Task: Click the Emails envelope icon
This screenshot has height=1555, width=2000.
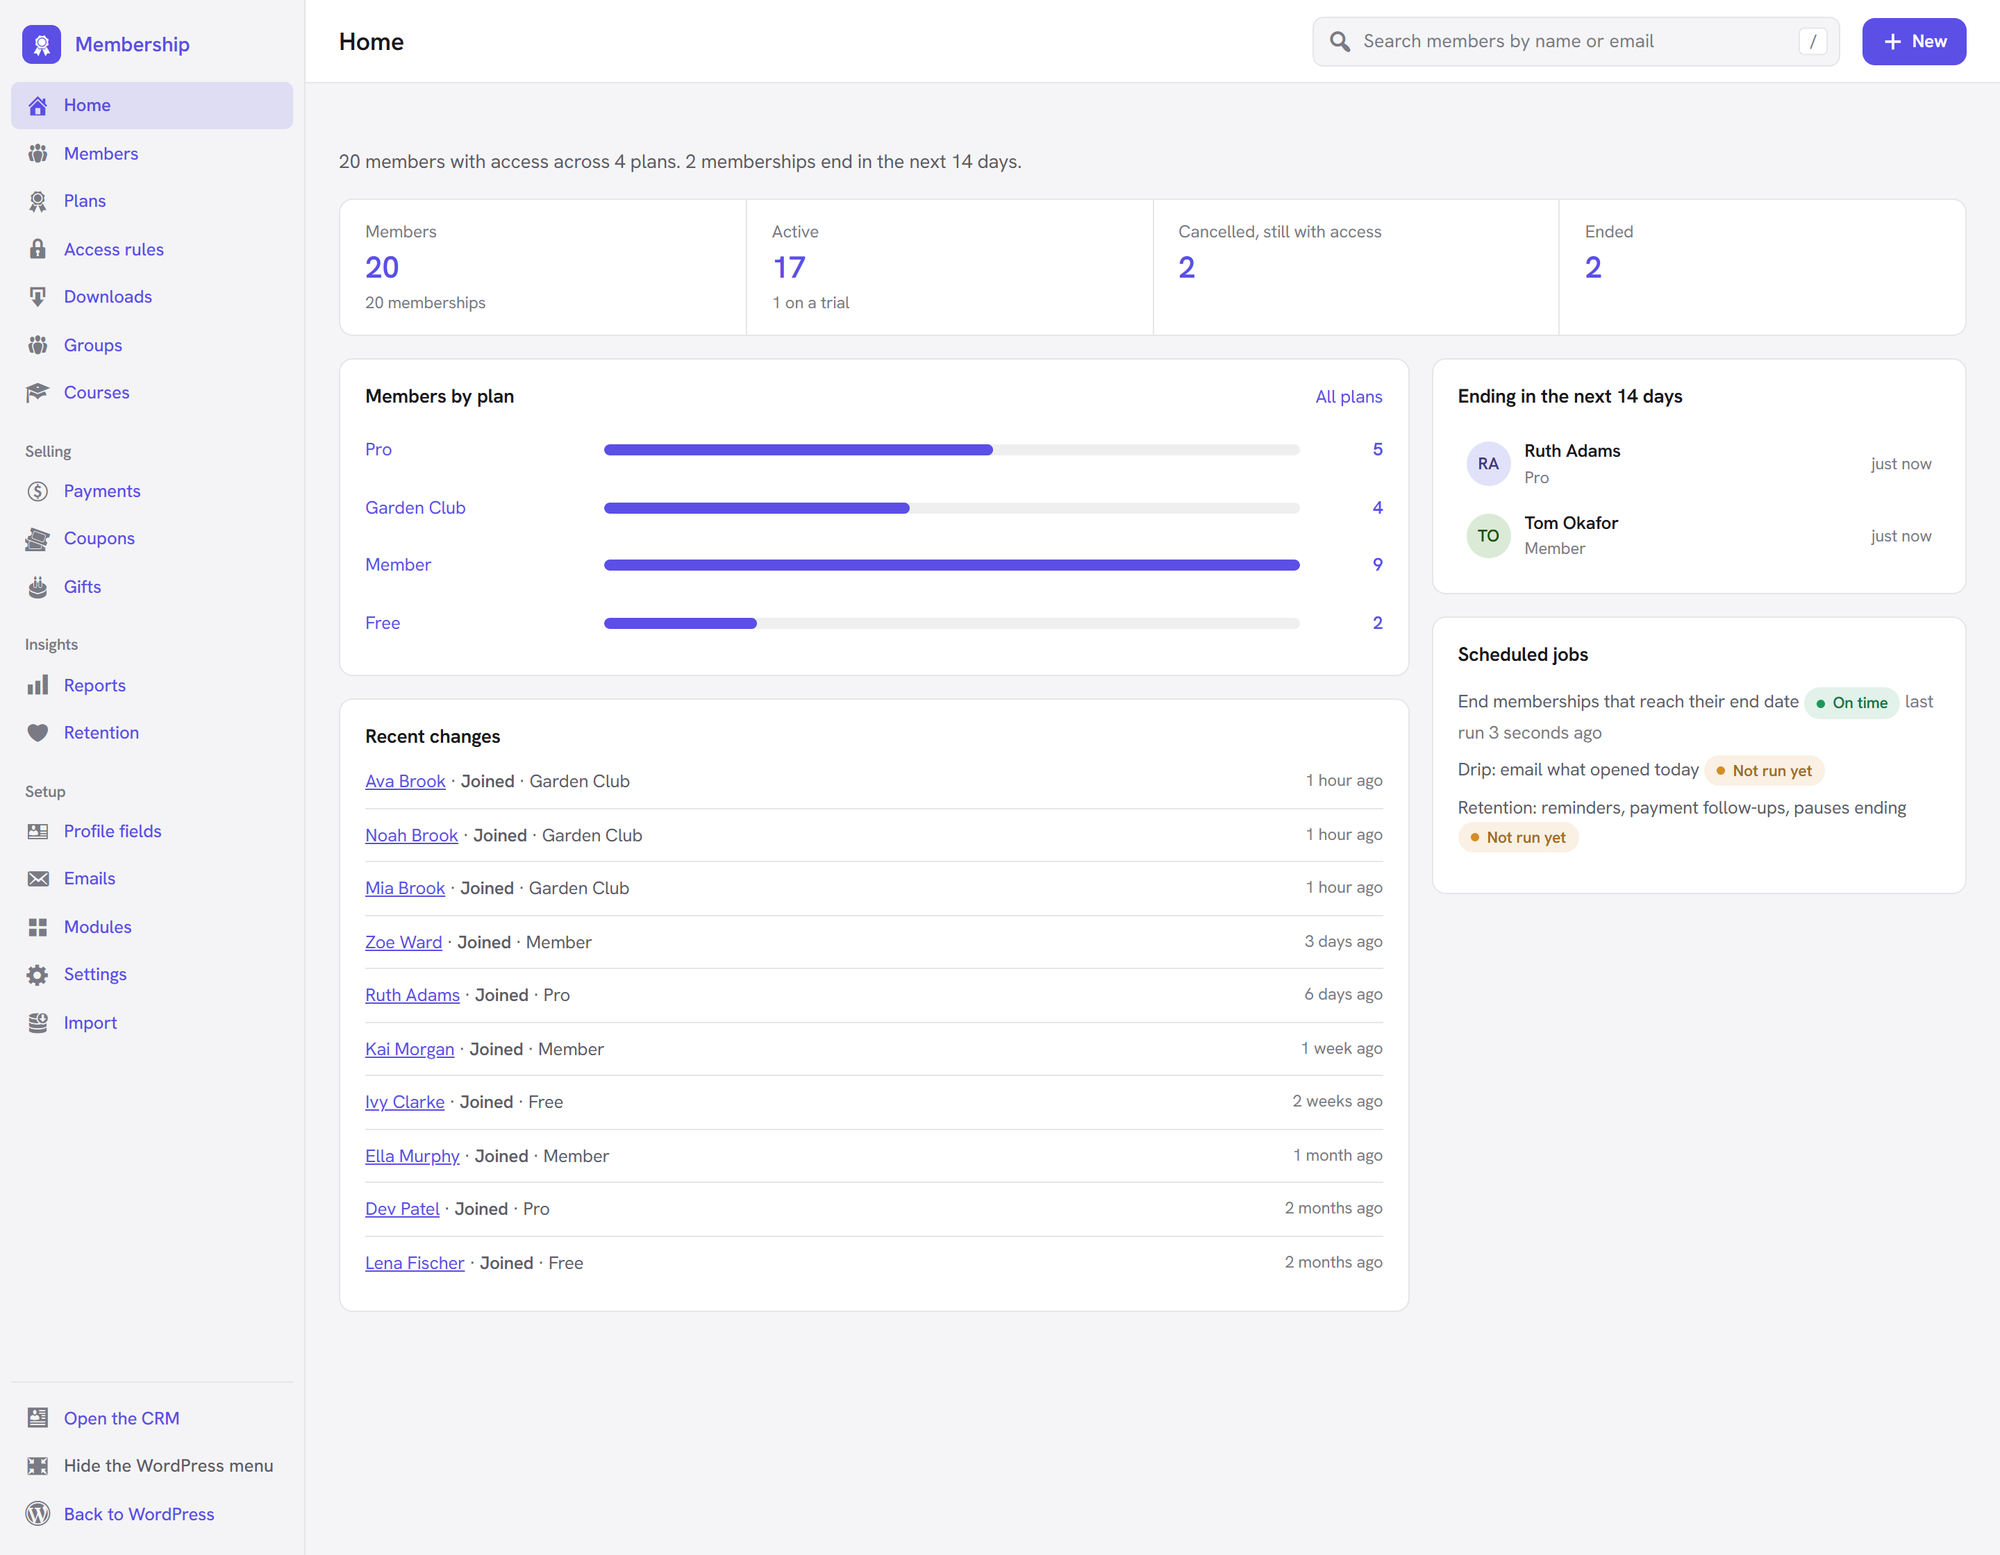Action: point(37,879)
